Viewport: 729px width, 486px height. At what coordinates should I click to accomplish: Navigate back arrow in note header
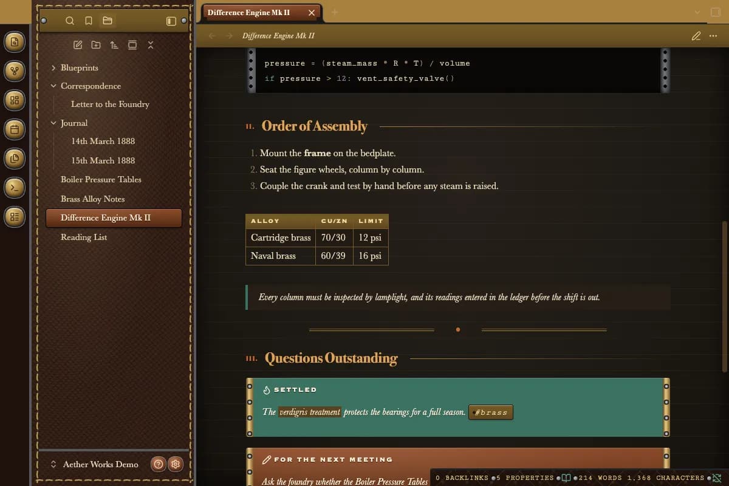[212, 36]
